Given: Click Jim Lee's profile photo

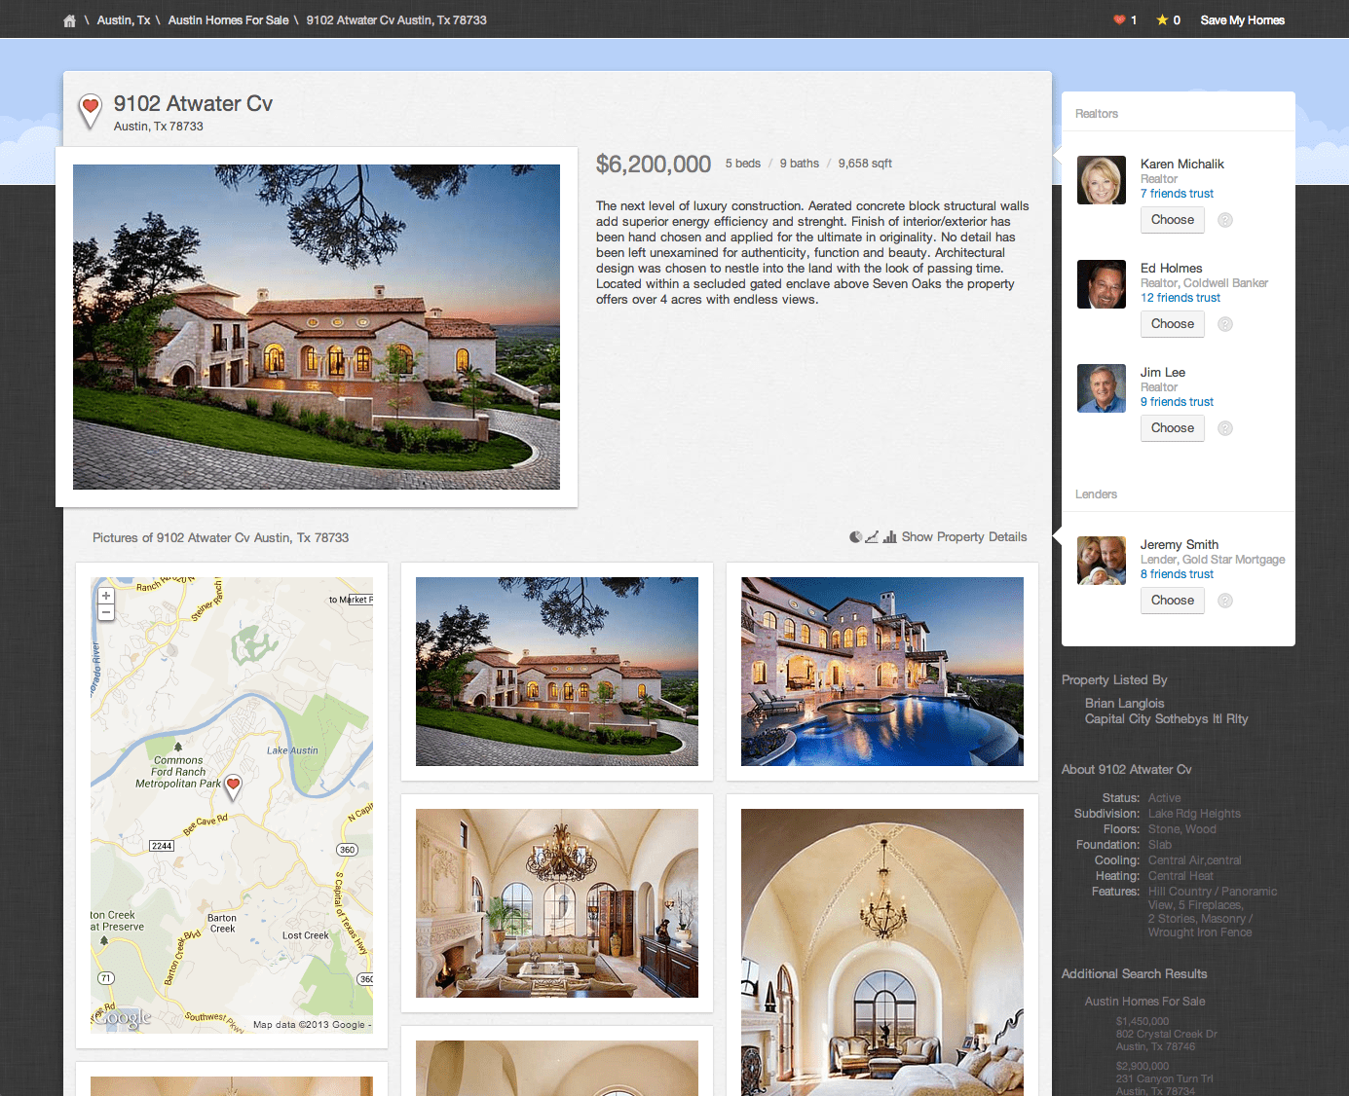Looking at the screenshot, I should coord(1101,388).
